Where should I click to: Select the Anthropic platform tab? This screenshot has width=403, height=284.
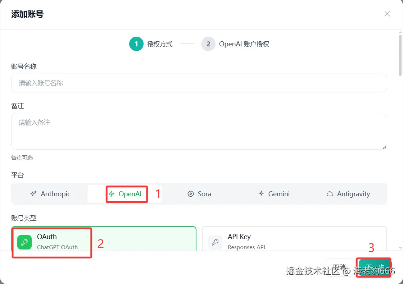tap(50, 194)
